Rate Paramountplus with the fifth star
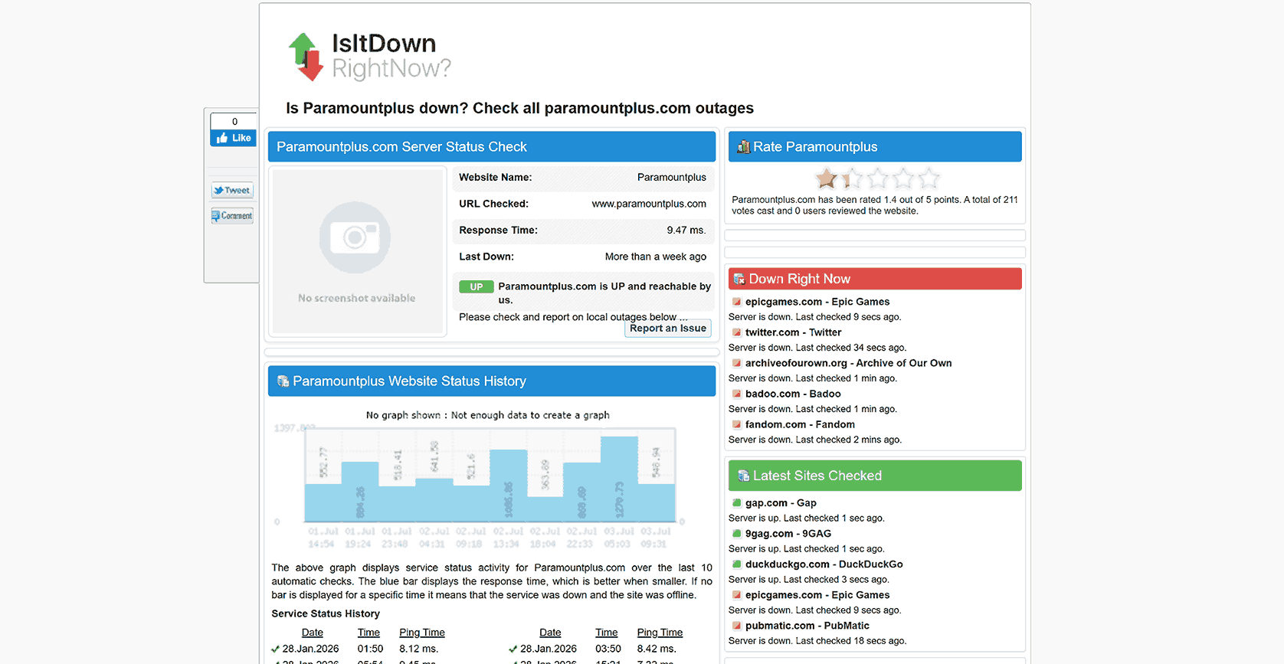Viewport: 1284px width, 664px height. [x=929, y=179]
